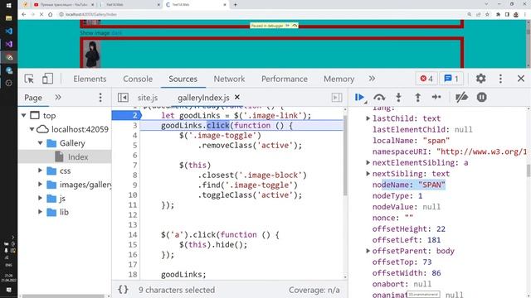This screenshot has height=298, width=531.
Task: Set breakpoint on line 15
Action: pos(133,244)
